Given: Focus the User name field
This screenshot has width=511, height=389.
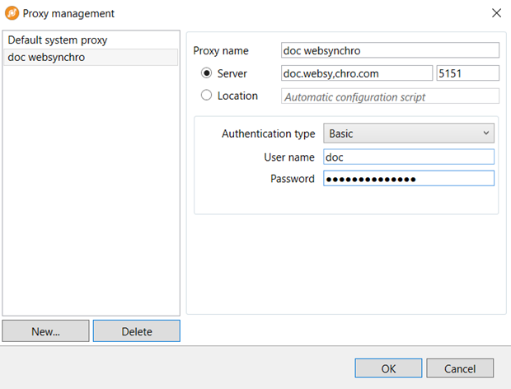Looking at the screenshot, I should point(409,157).
